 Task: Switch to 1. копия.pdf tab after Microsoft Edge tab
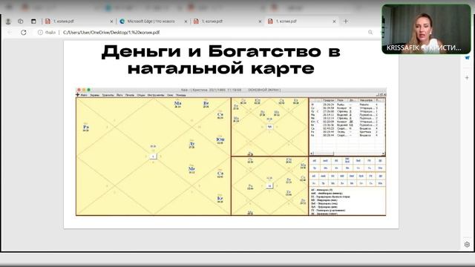click(227, 22)
